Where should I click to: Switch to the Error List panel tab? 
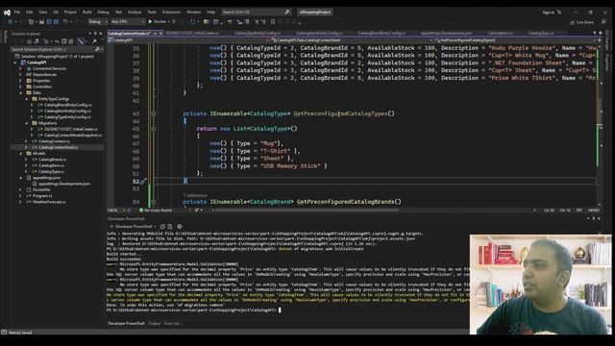pos(172,324)
